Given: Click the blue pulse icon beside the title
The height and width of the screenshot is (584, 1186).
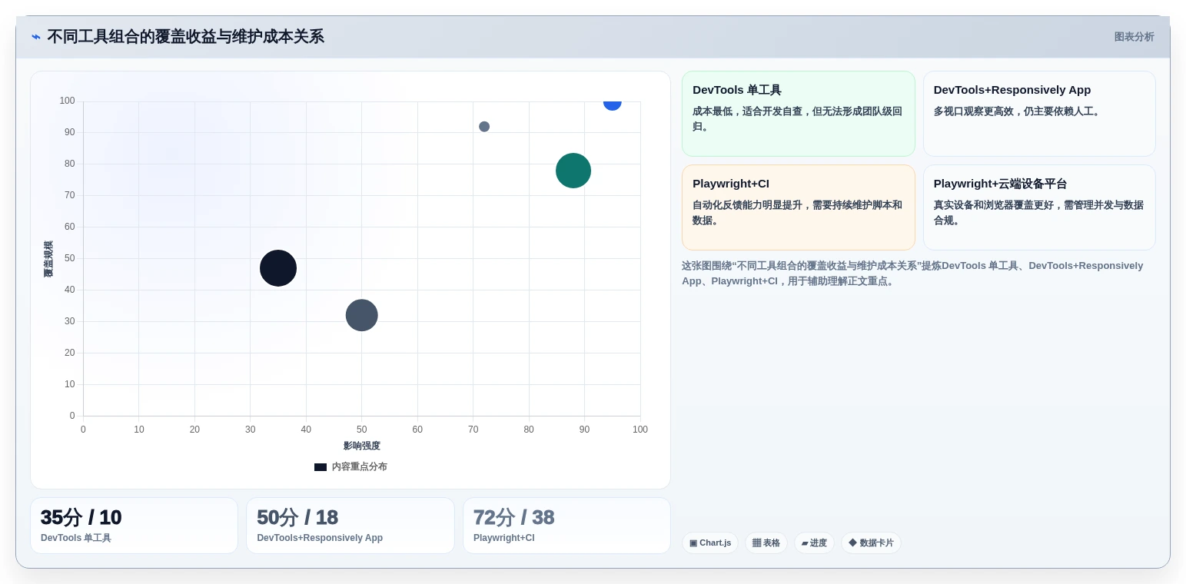Looking at the screenshot, I should (x=36, y=37).
